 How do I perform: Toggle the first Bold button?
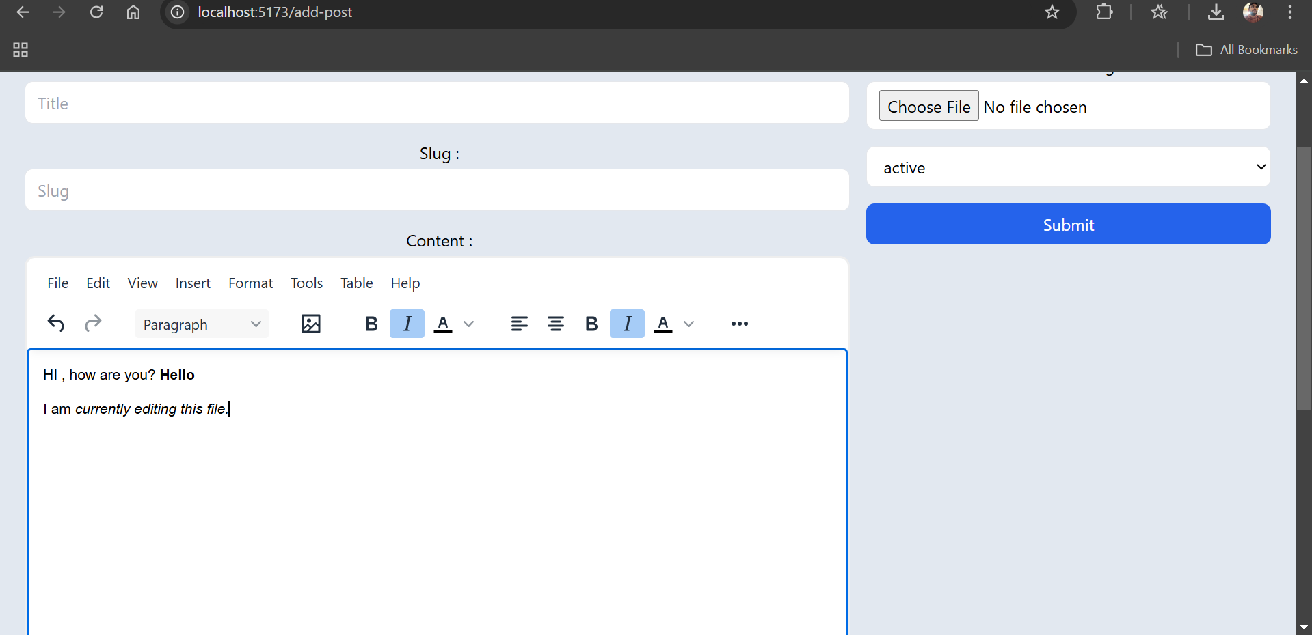click(371, 324)
